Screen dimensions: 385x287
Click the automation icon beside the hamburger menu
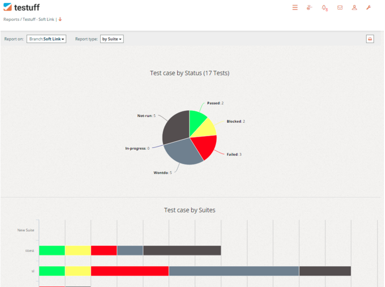pos(309,8)
